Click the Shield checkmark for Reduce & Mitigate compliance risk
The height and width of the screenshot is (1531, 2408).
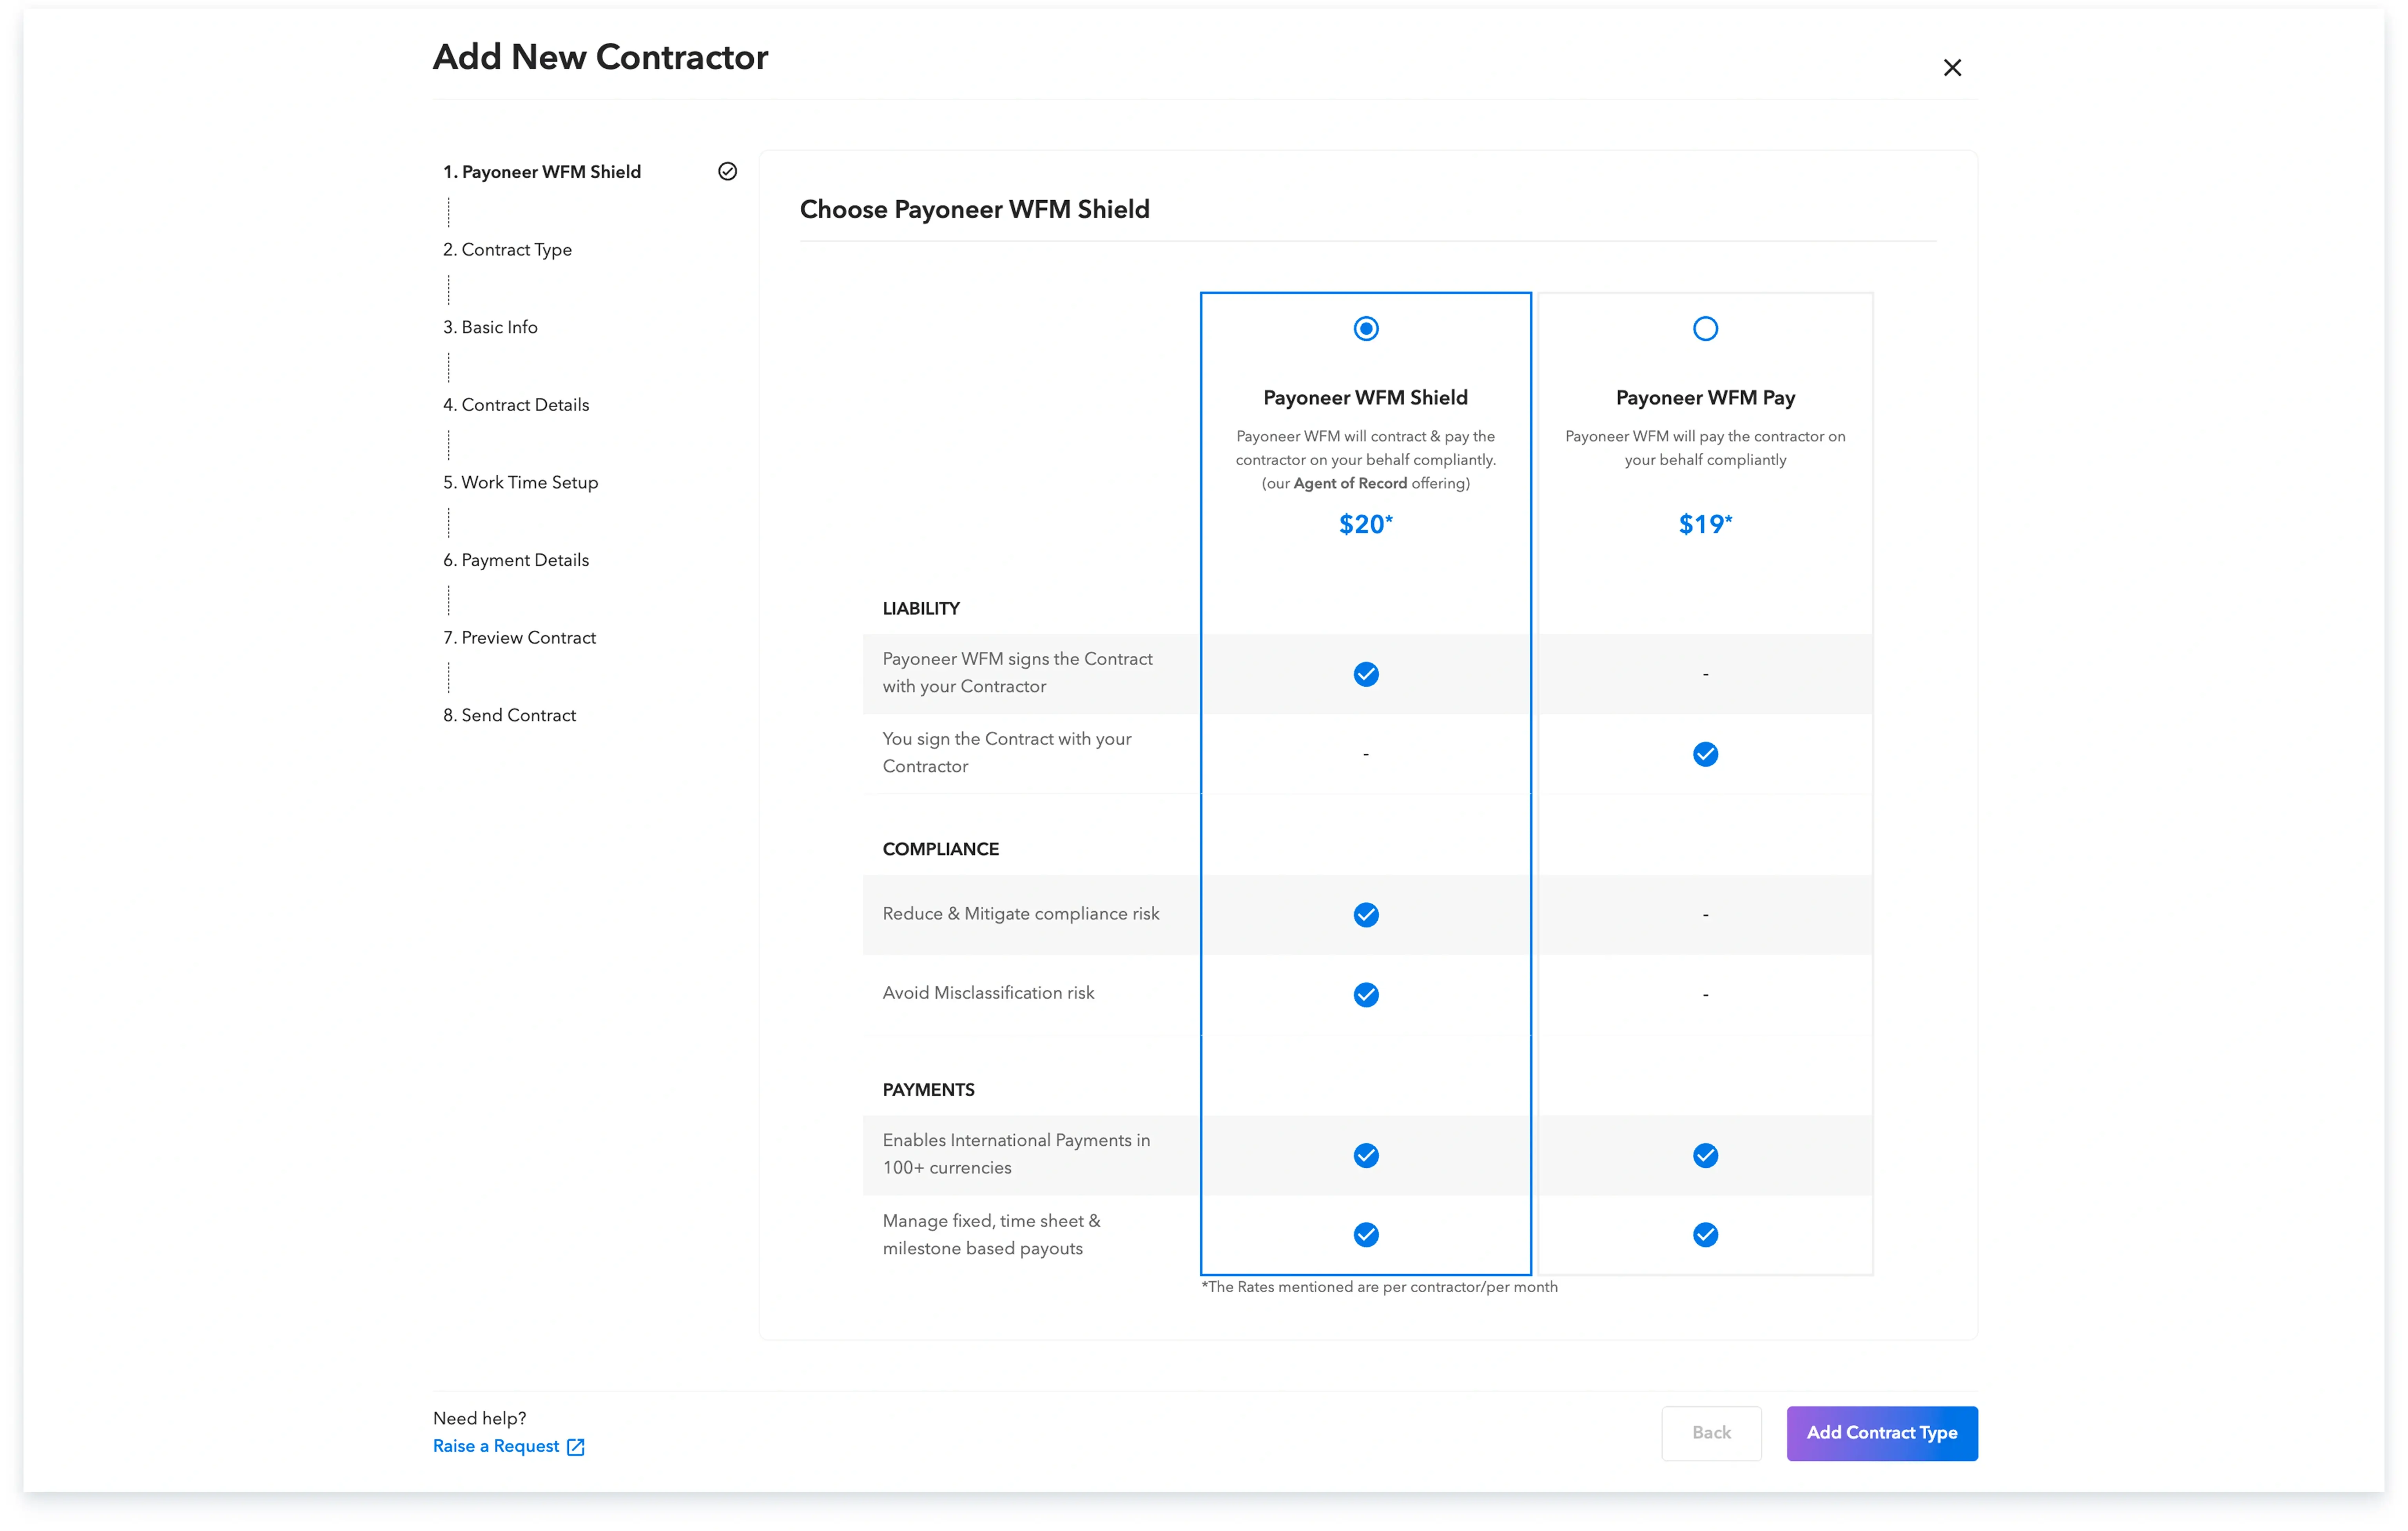(1365, 914)
